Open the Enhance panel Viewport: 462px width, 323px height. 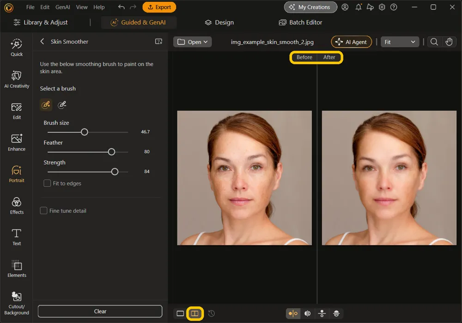17,143
